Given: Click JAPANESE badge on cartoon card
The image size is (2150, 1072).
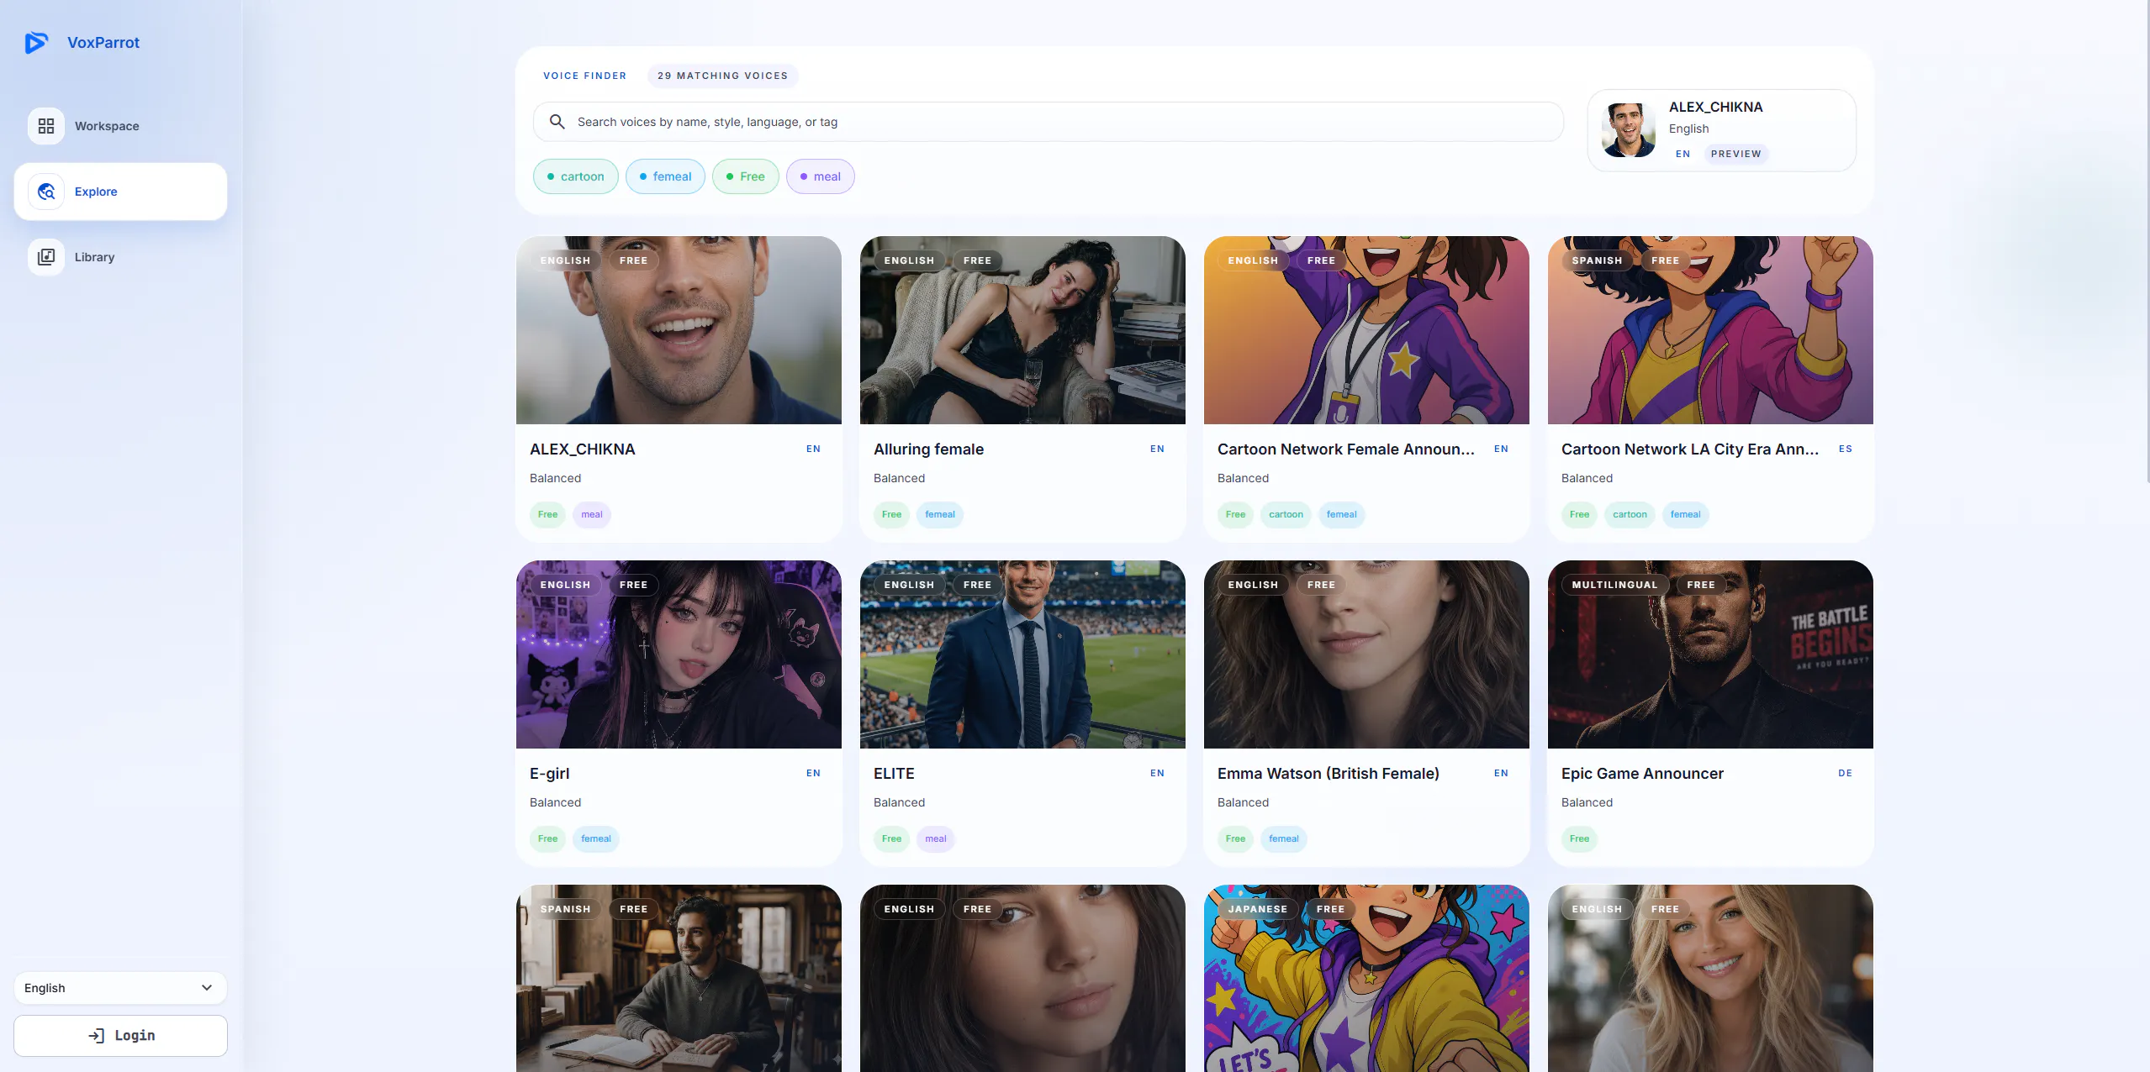Looking at the screenshot, I should tap(1257, 909).
